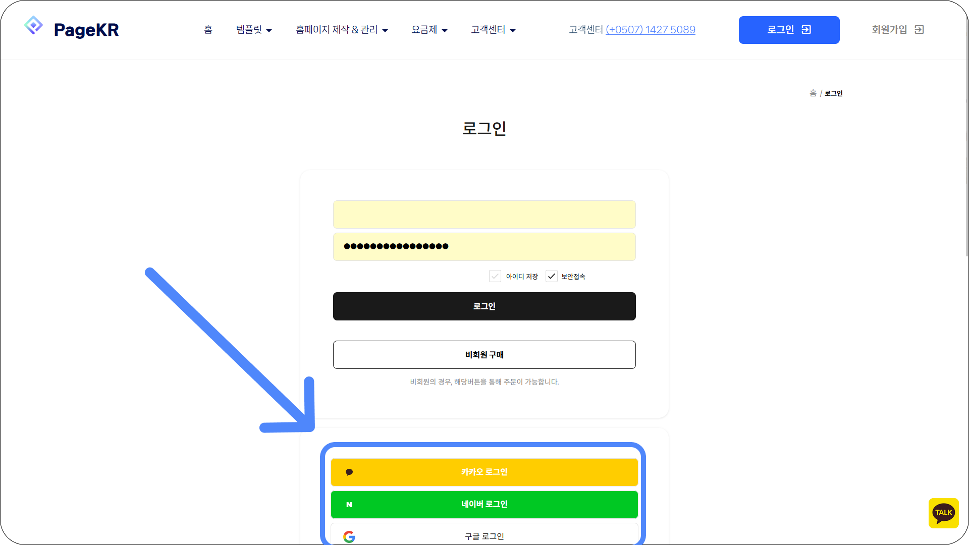
Task: Click into the ID input field
Action: pyautogui.click(x=484, y=214)
